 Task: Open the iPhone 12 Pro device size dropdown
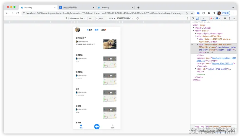(75, 18)
